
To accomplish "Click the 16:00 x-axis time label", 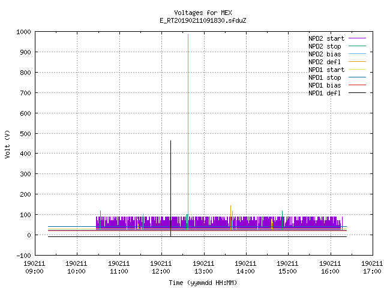I will tap(330, 271).
